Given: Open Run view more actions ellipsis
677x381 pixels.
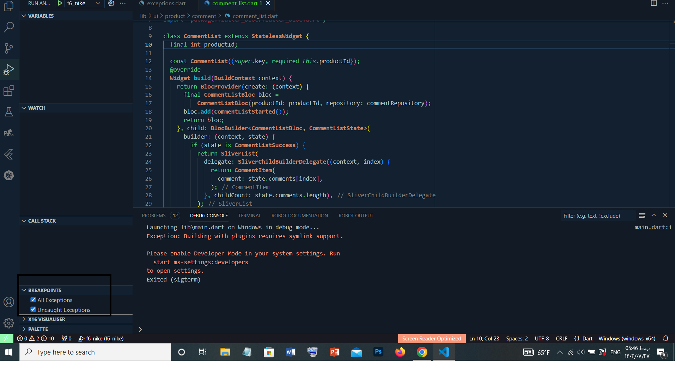Looking at the screenshot, I should tap(123, 3).
